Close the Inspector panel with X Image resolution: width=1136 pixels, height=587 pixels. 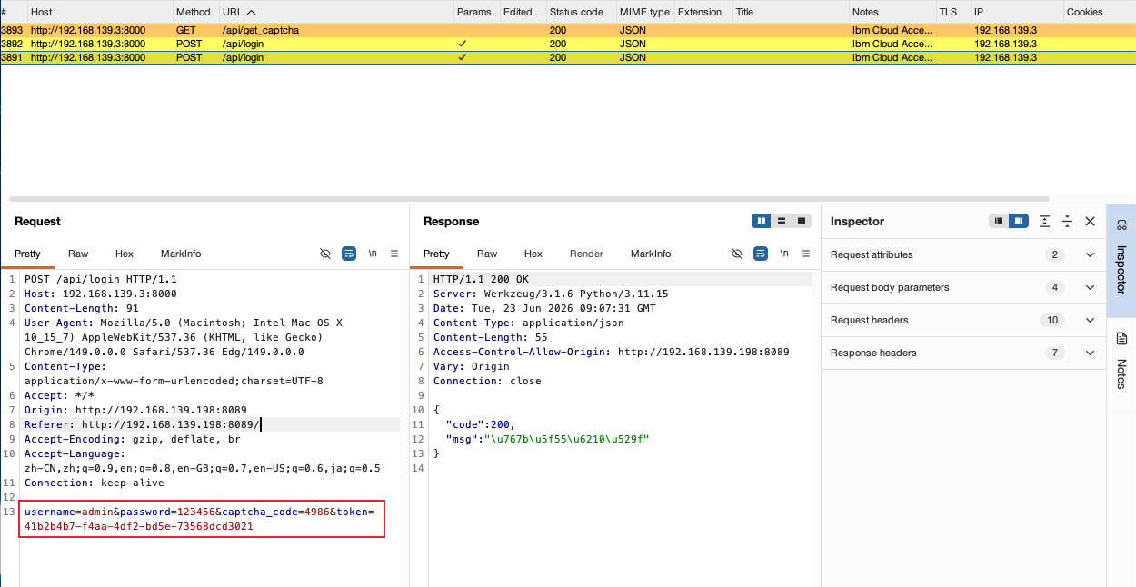point(1091,221)
